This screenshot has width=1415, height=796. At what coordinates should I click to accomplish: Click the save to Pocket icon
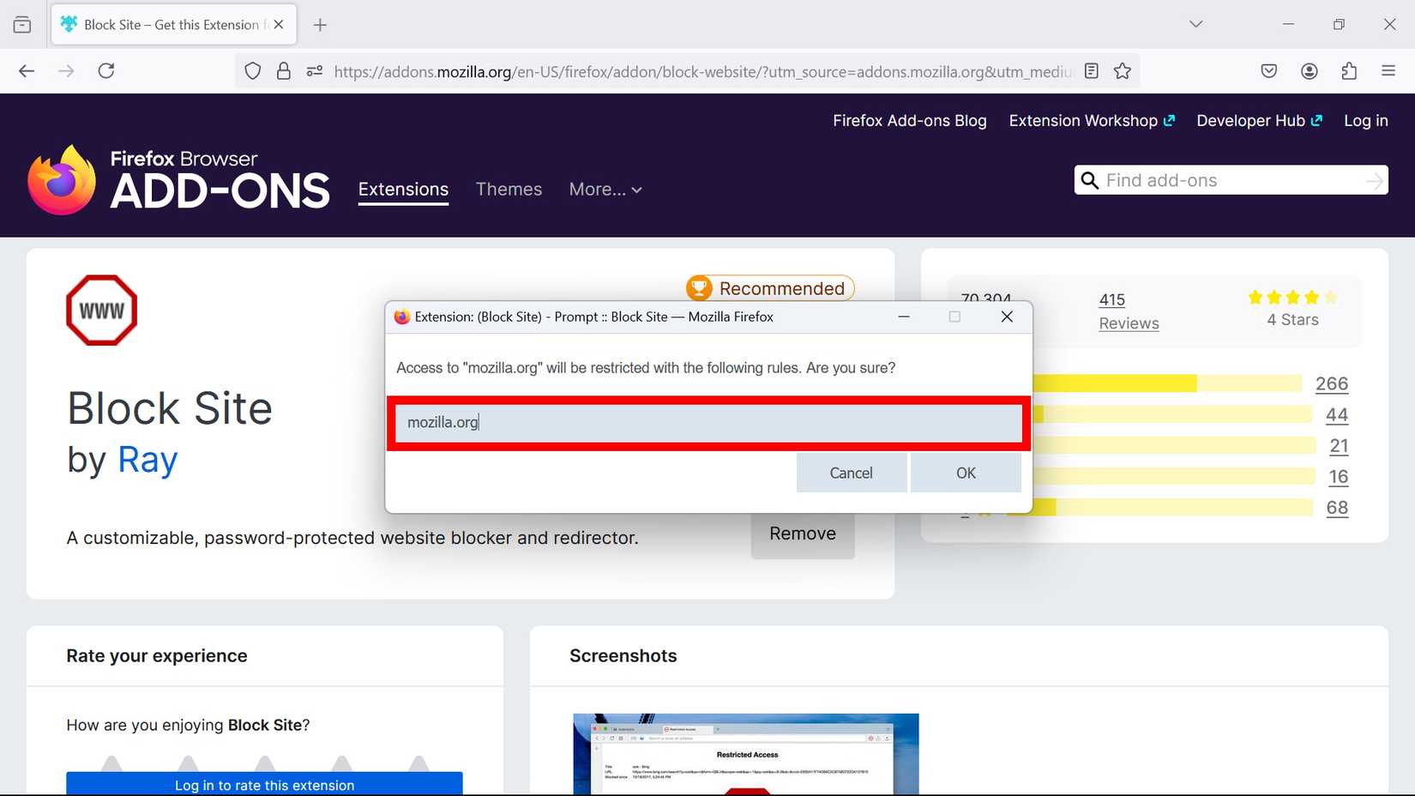(1268, 71)
